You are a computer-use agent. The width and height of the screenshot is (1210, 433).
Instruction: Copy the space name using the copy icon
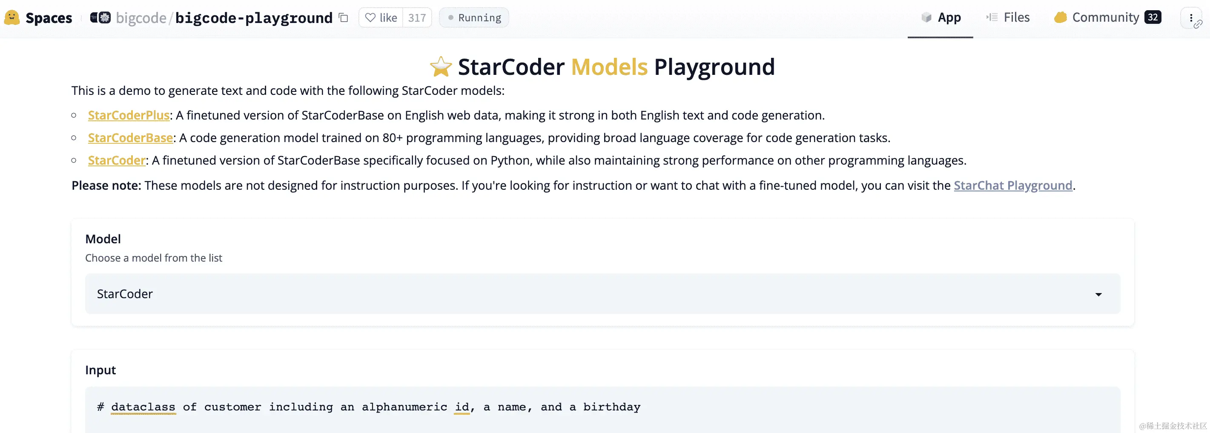pos(343,17)
